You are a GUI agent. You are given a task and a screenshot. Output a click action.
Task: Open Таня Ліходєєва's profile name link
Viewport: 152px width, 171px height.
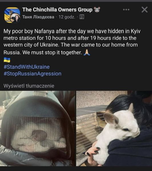tap(38, 17)
